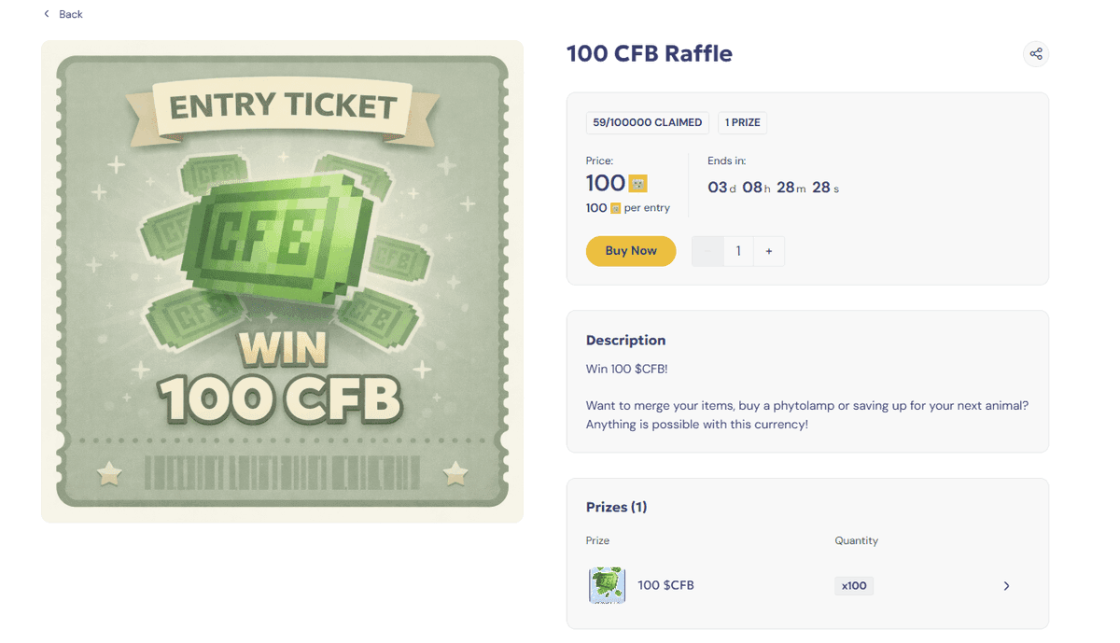This screenshot has width=1120, height=643.
Task: Increase entry quantity with the plus button
Action: click(769, 251)
